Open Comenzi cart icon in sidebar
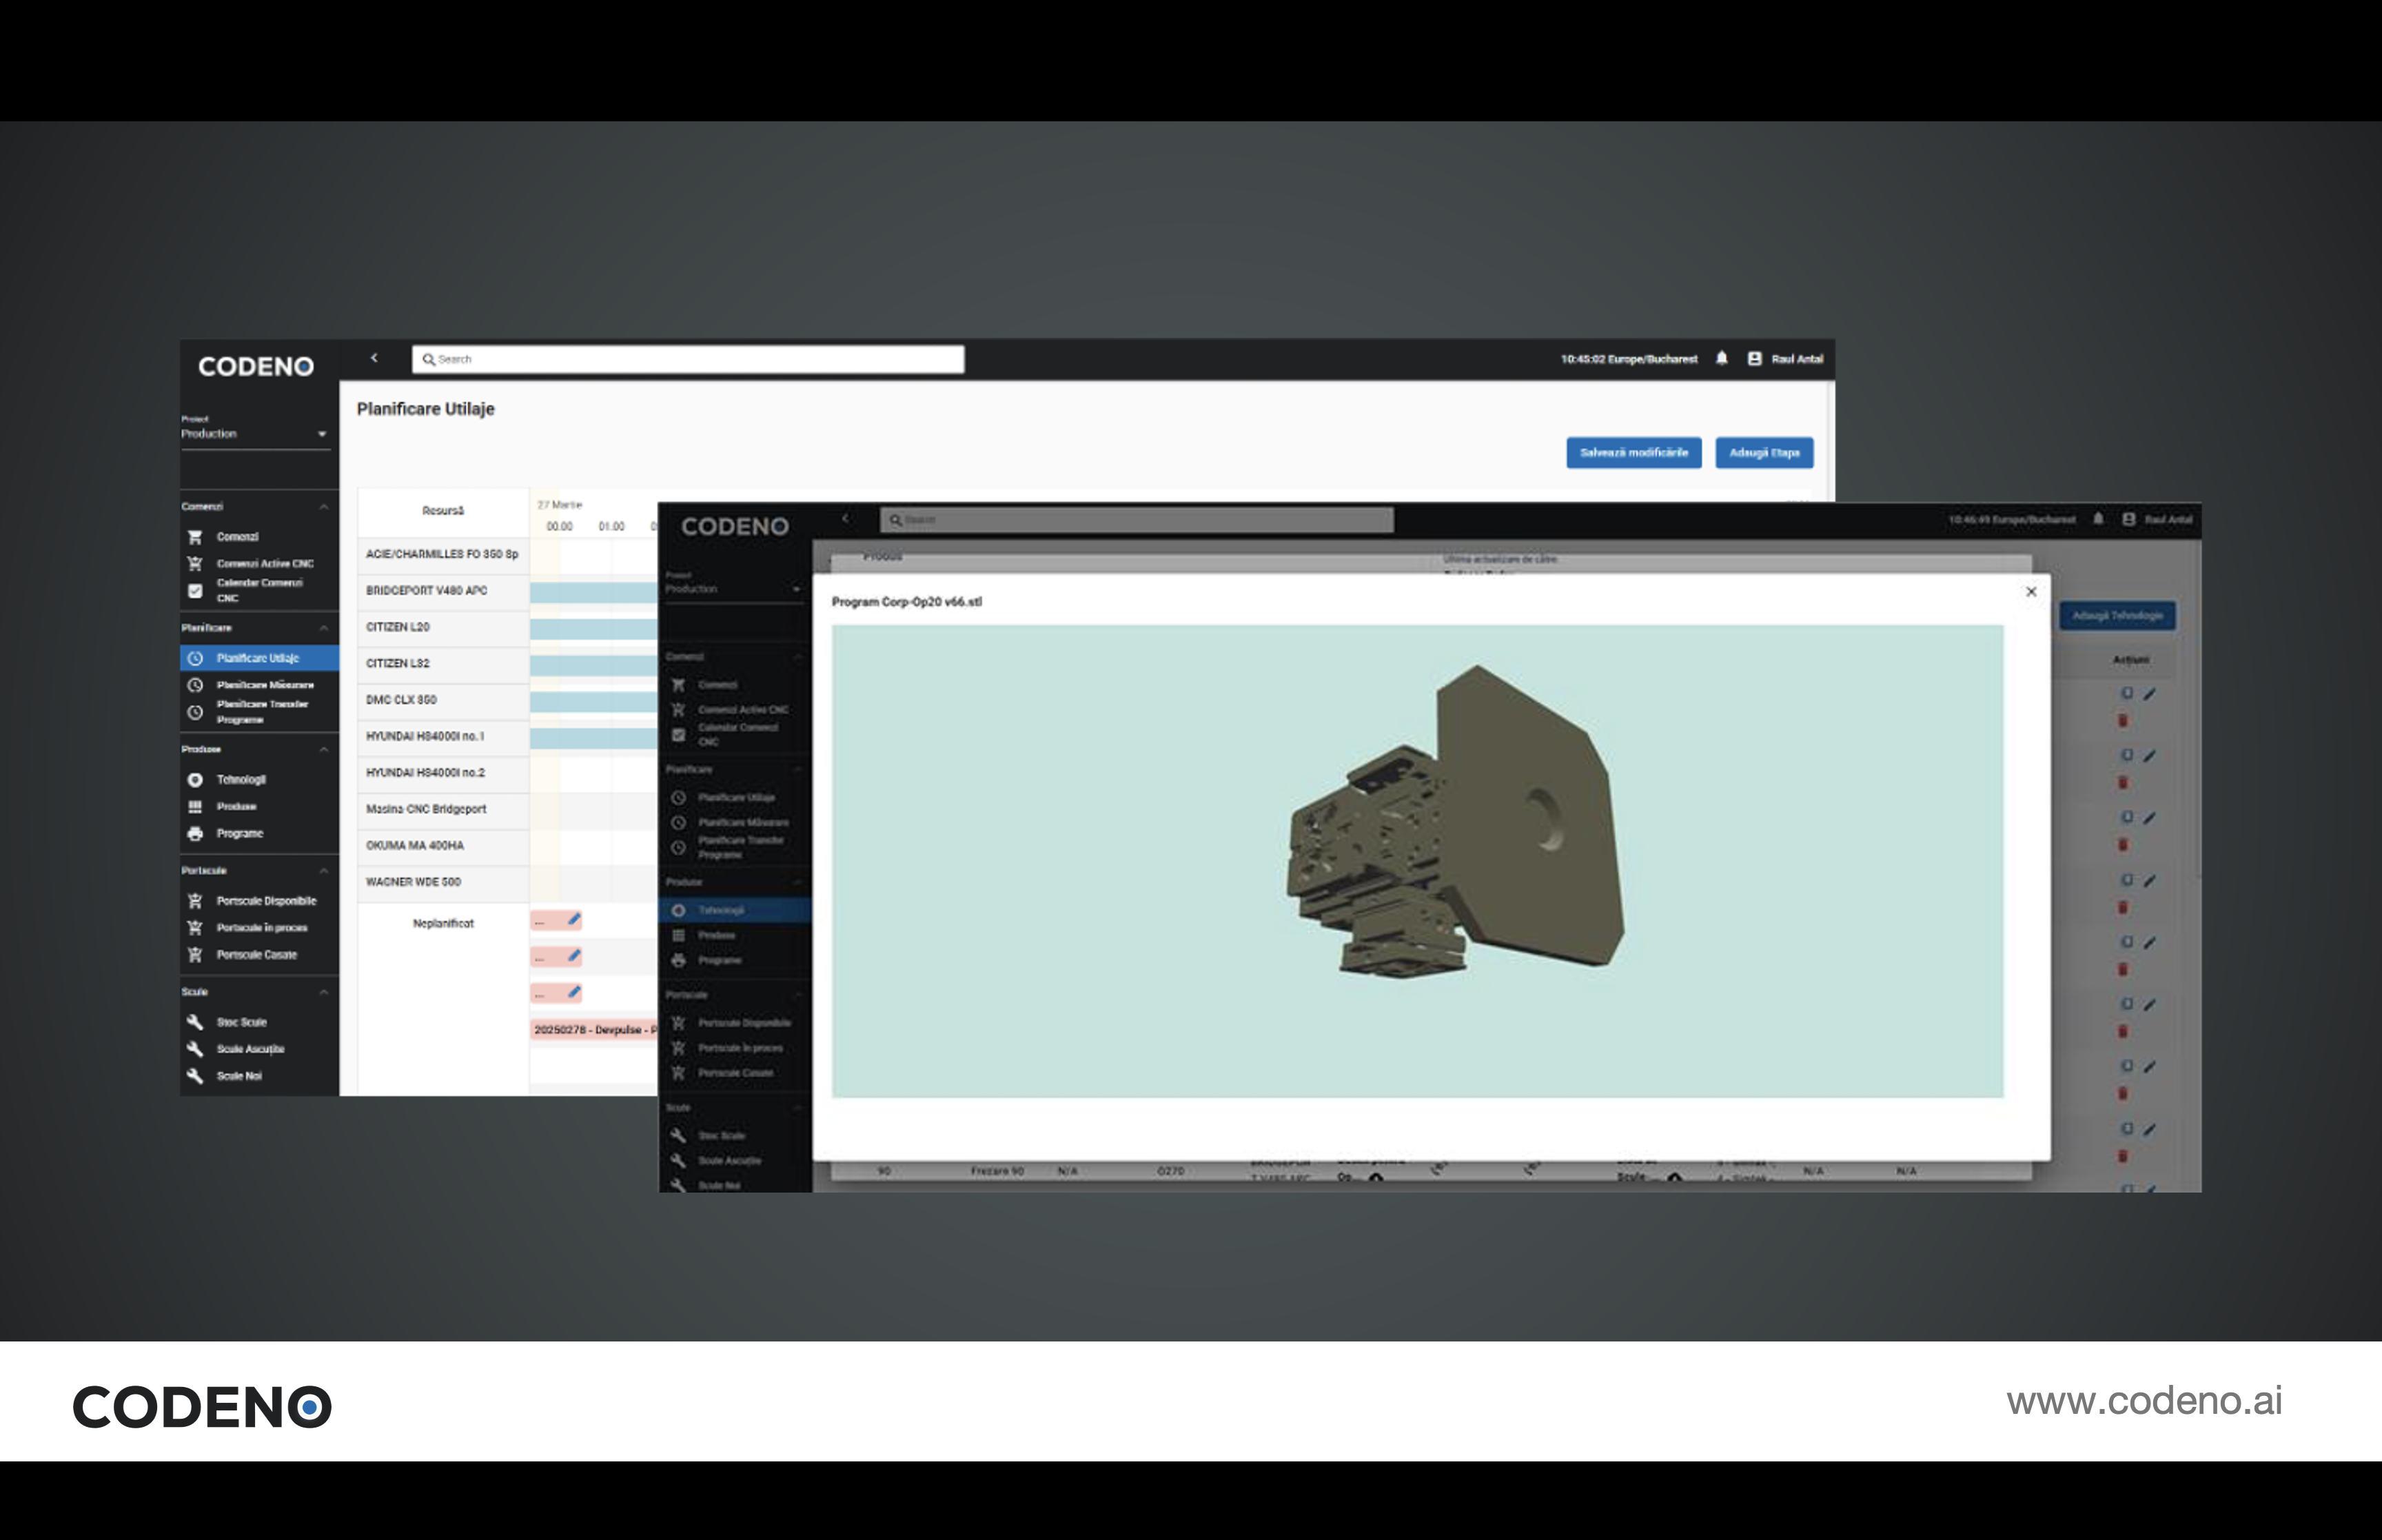The width and height of the screenshot is (2382, 1540). click(195, 537)
